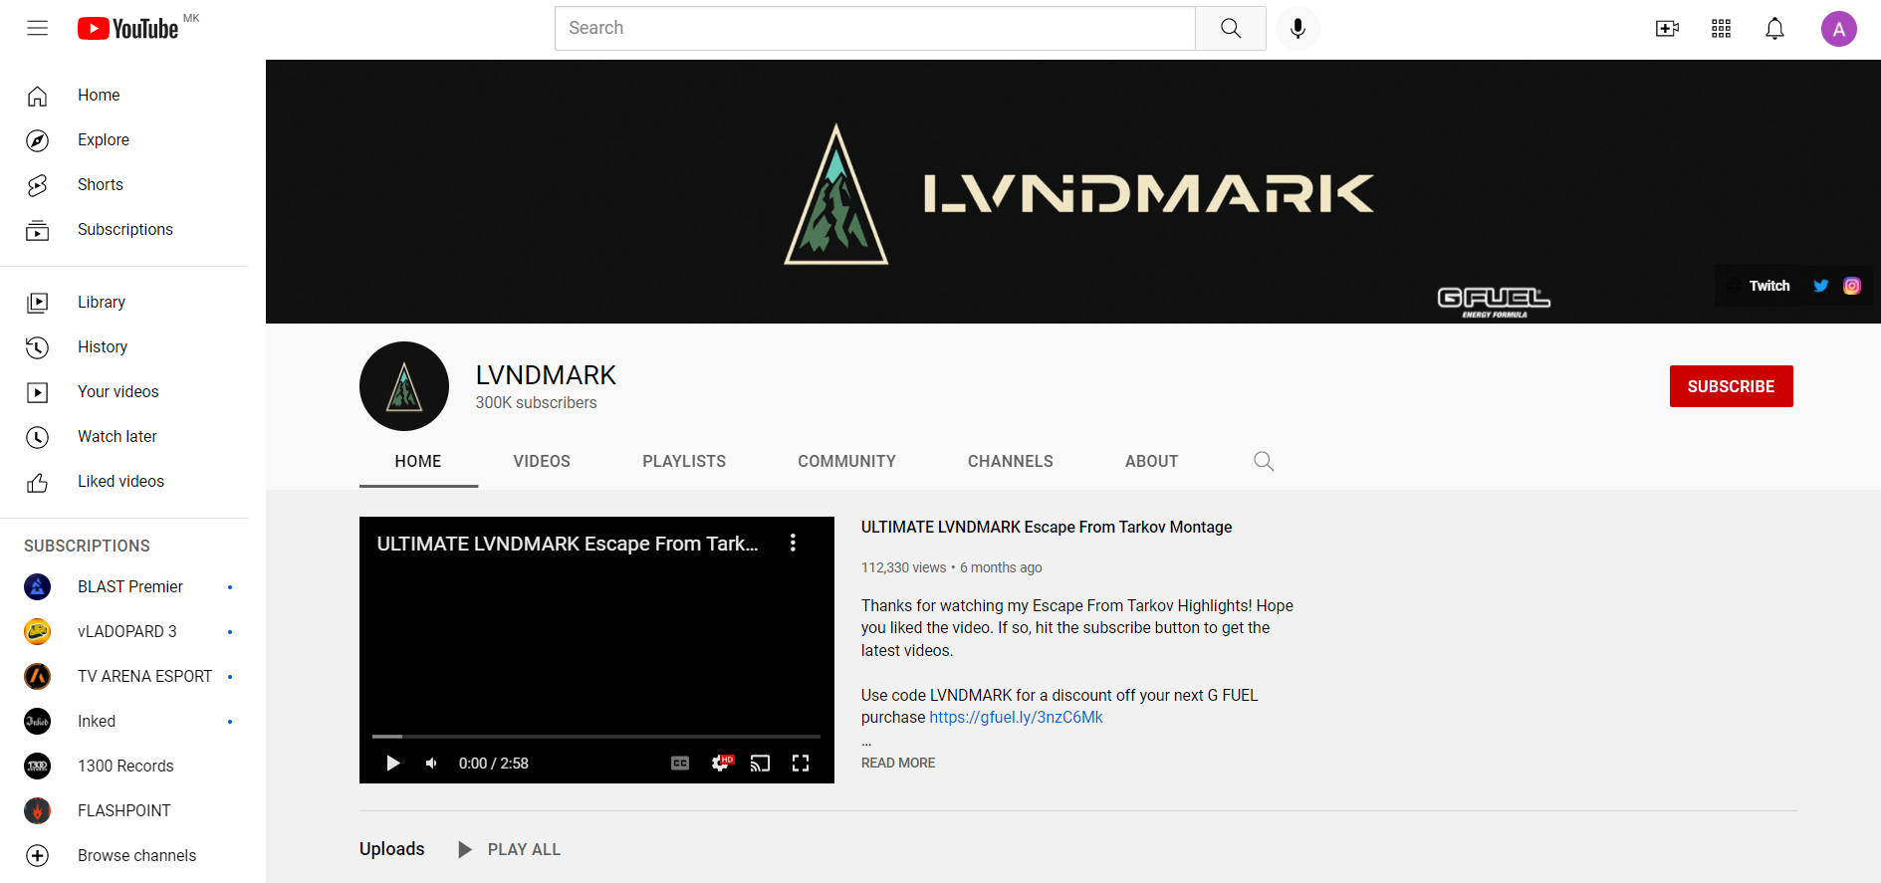Image resolution: width=1881 pixels, height=883 pixels.
Task: Click the "SUBSCRIPTIONS" sidebar heading
Action: coord(87,547)
